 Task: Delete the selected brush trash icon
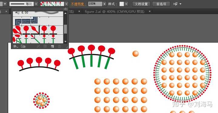point(59,46)
